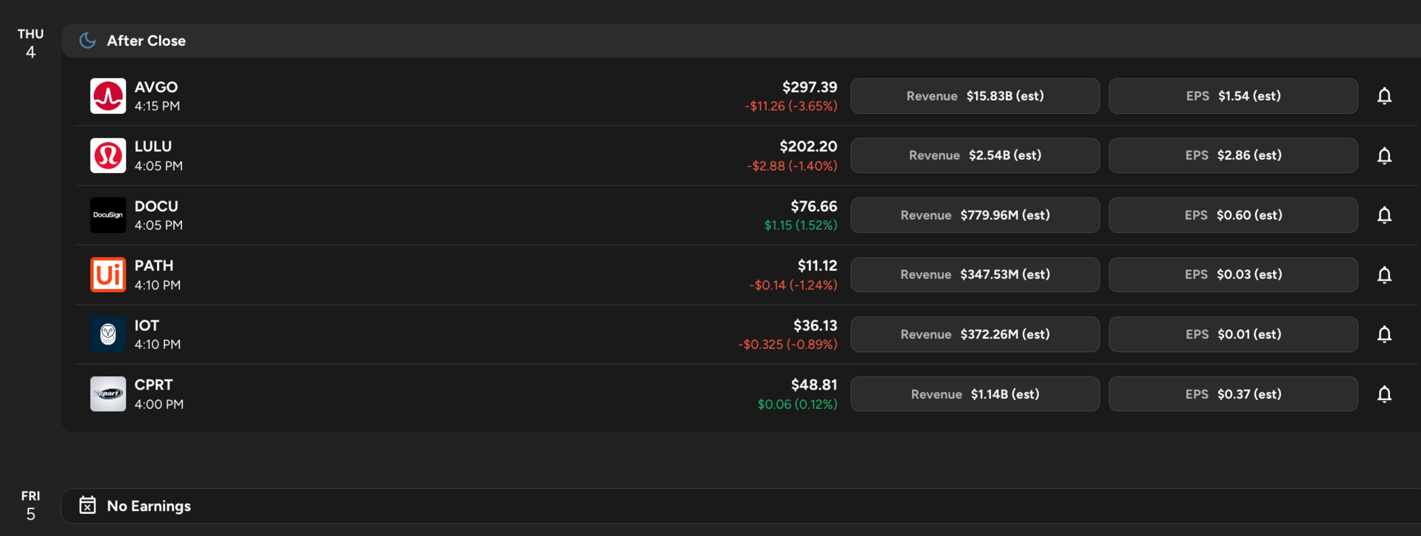This screenshot has width=1421, height=536.
Task: Select the Thursday 4 date label
Action: [30, 44]
